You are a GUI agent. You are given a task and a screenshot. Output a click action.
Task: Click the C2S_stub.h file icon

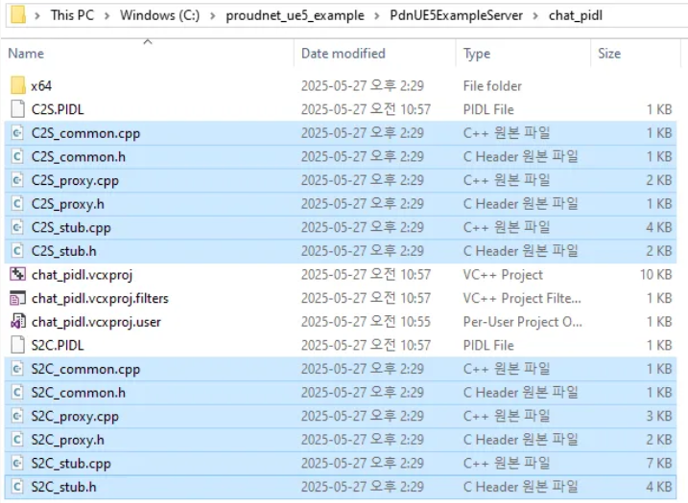(x=17, y=251)
